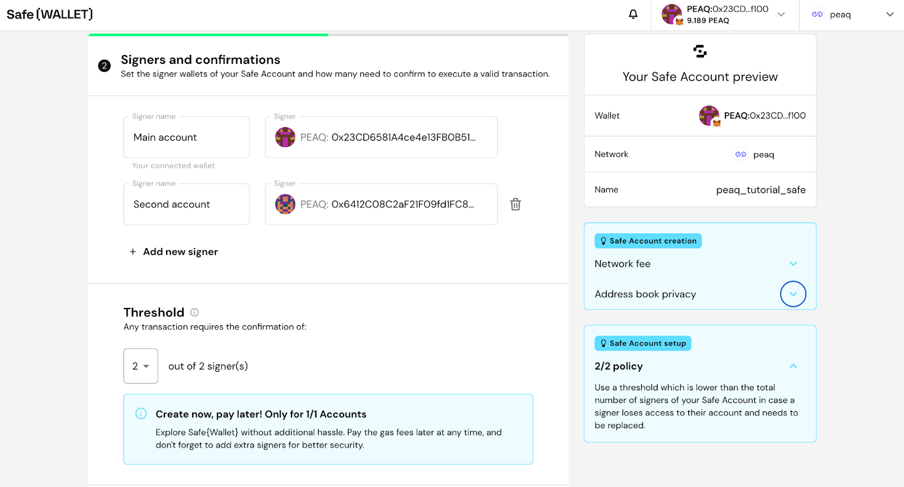Click the Second account signer avatar
This screenshot has width=904, height=487.
(x=285, y=205)
